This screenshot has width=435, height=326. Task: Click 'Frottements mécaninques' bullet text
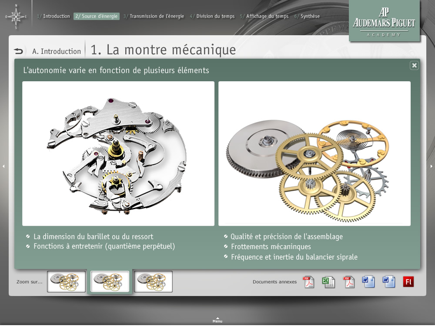pyautogui.click(x=271, y=246)
